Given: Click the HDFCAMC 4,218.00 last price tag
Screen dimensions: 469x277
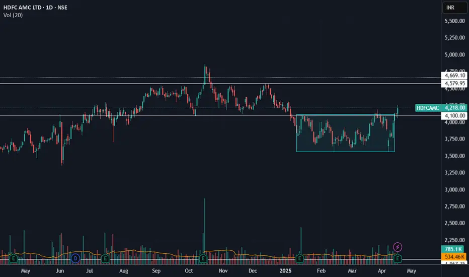Looking at the screenshot, I should click(441, 108).
